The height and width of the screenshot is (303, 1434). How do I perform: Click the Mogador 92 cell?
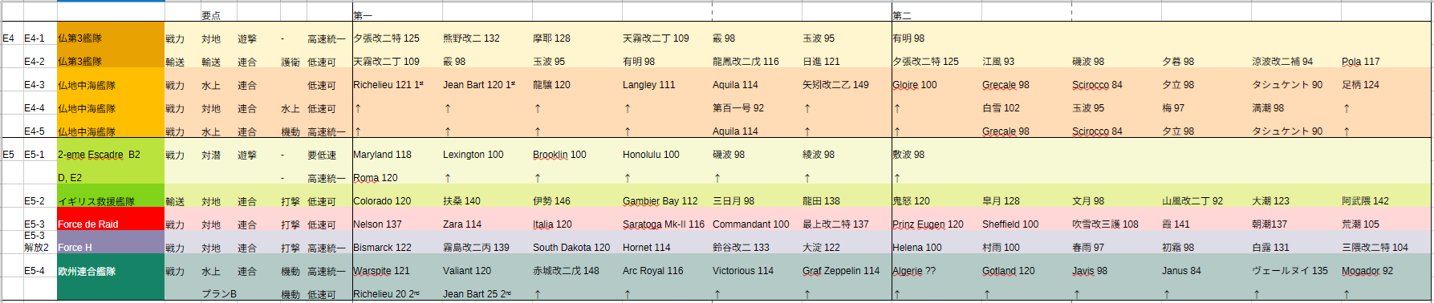(x=1385, y=271)
